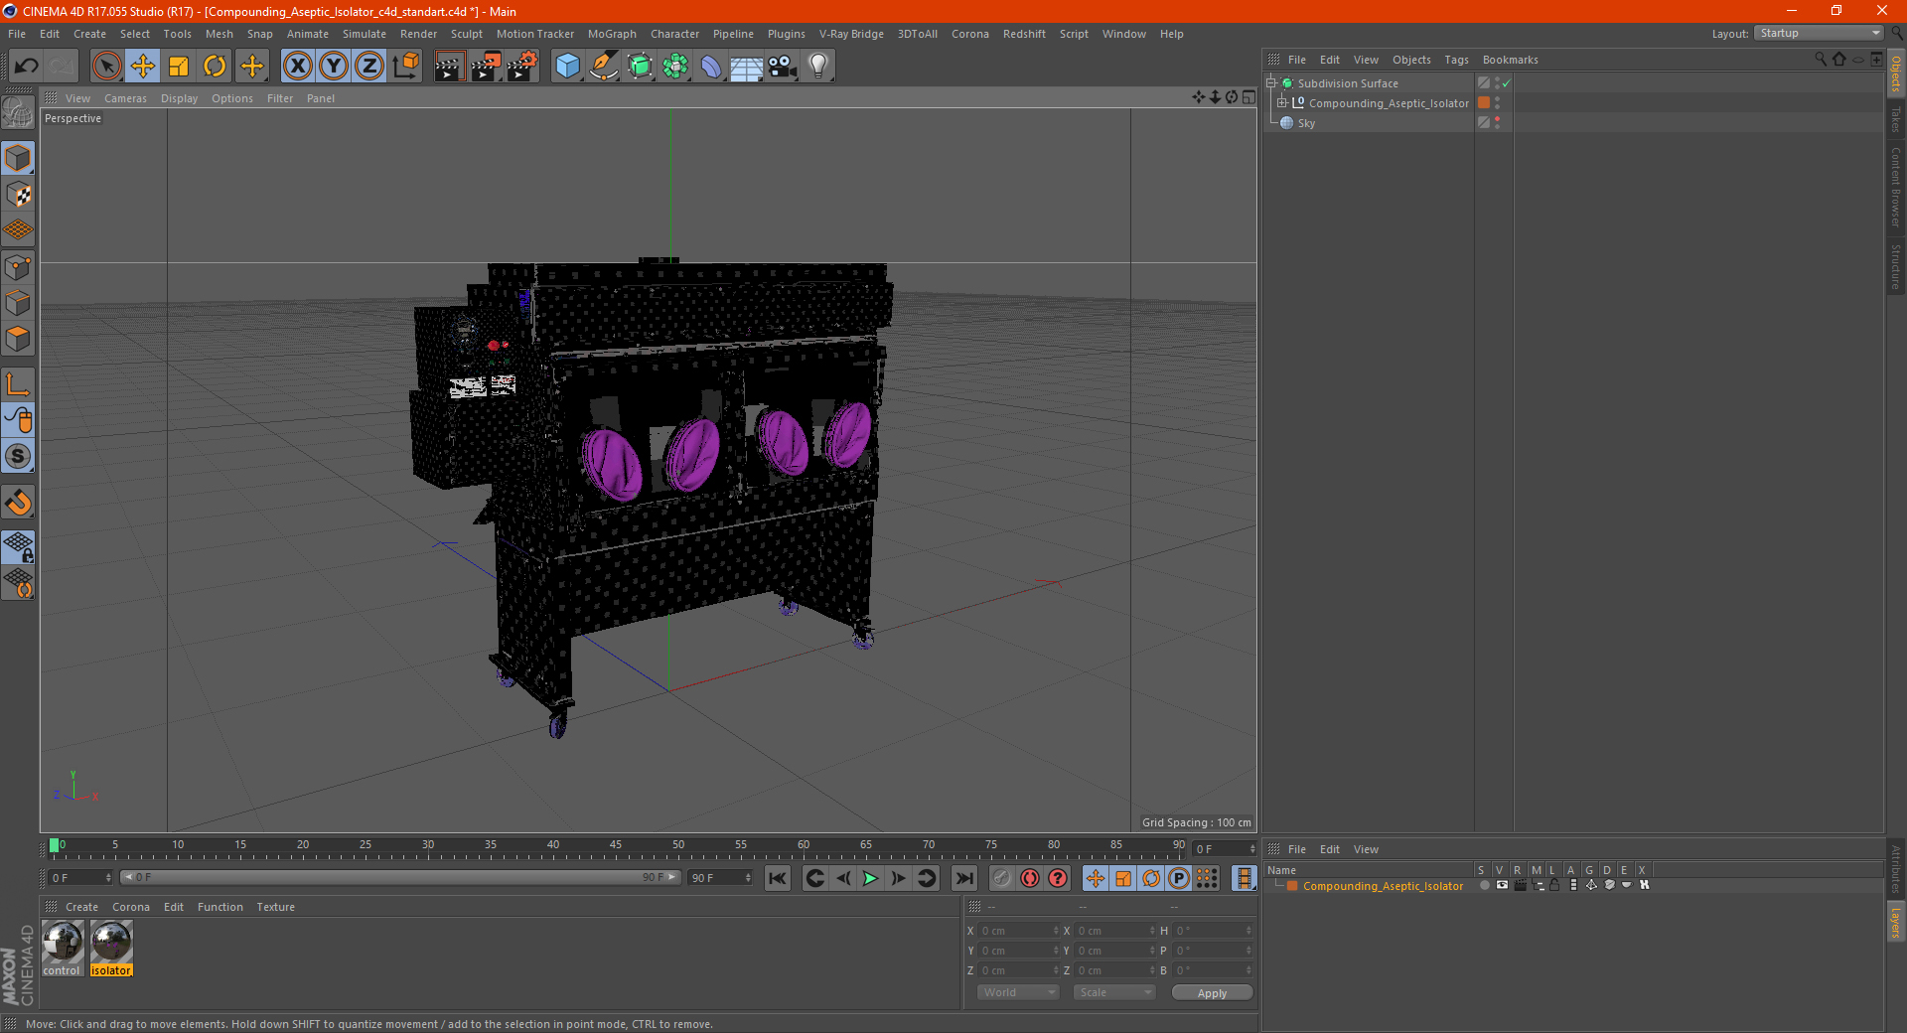Screen dimensions: 1907x1033
Task: Toggle Z axis lock
Action: (x=369, y=67)
